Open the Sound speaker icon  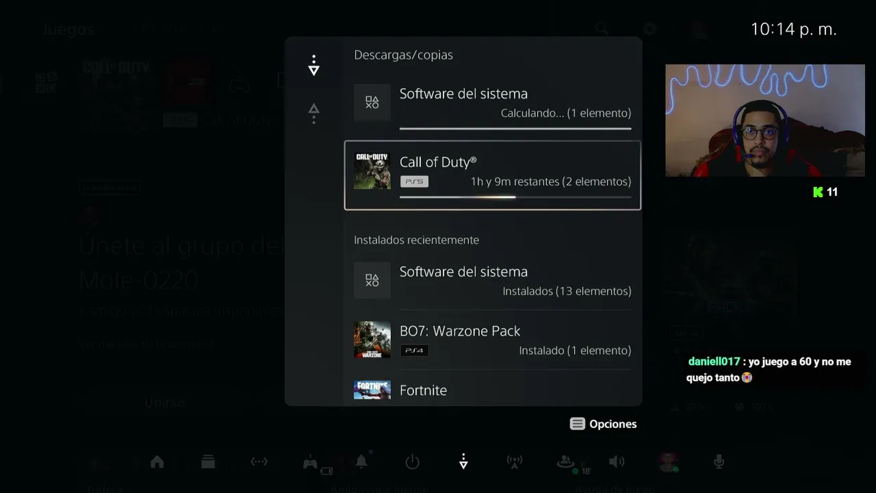click(617, 462)
